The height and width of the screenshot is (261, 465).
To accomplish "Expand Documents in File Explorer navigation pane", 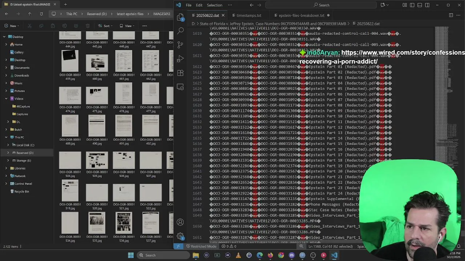I will tap(6, 68).
